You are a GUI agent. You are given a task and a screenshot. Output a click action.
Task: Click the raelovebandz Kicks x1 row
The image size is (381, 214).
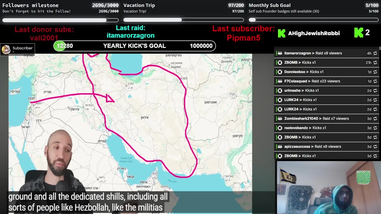tap(327, 128)
